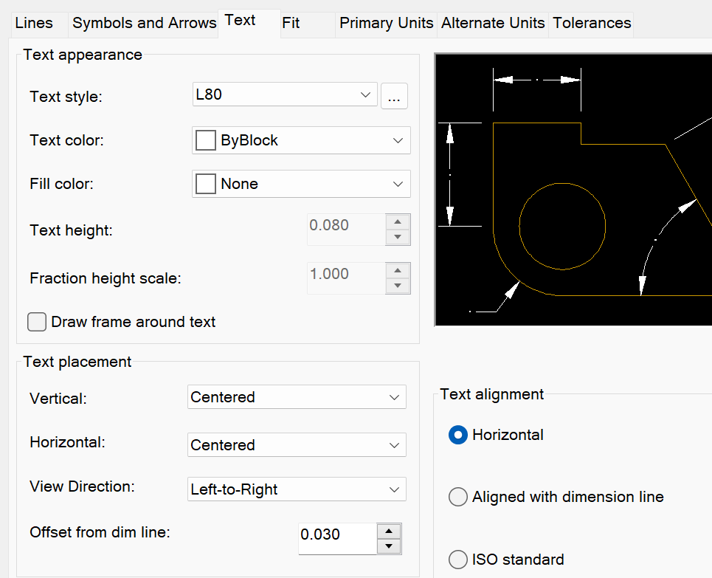Open the Primary Units tab

pyautogui.click(x=386, y=23)
